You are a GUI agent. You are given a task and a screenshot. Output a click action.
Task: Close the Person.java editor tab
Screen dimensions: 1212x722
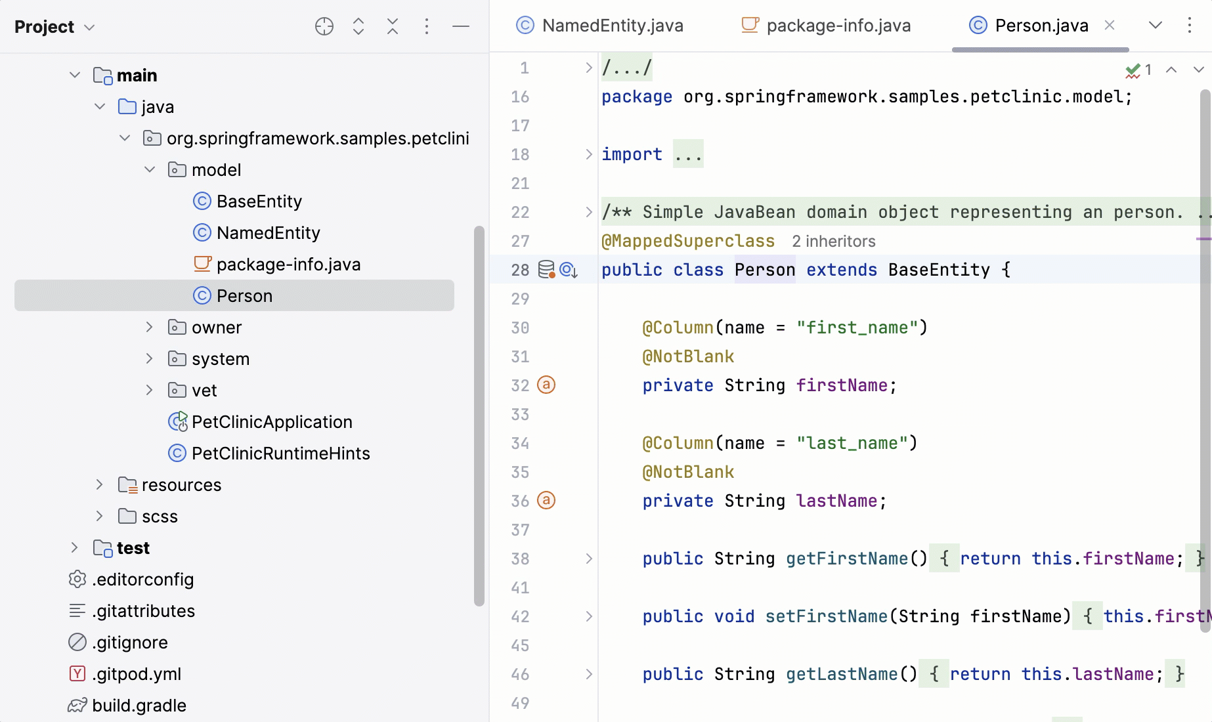tap(1110, 25)
